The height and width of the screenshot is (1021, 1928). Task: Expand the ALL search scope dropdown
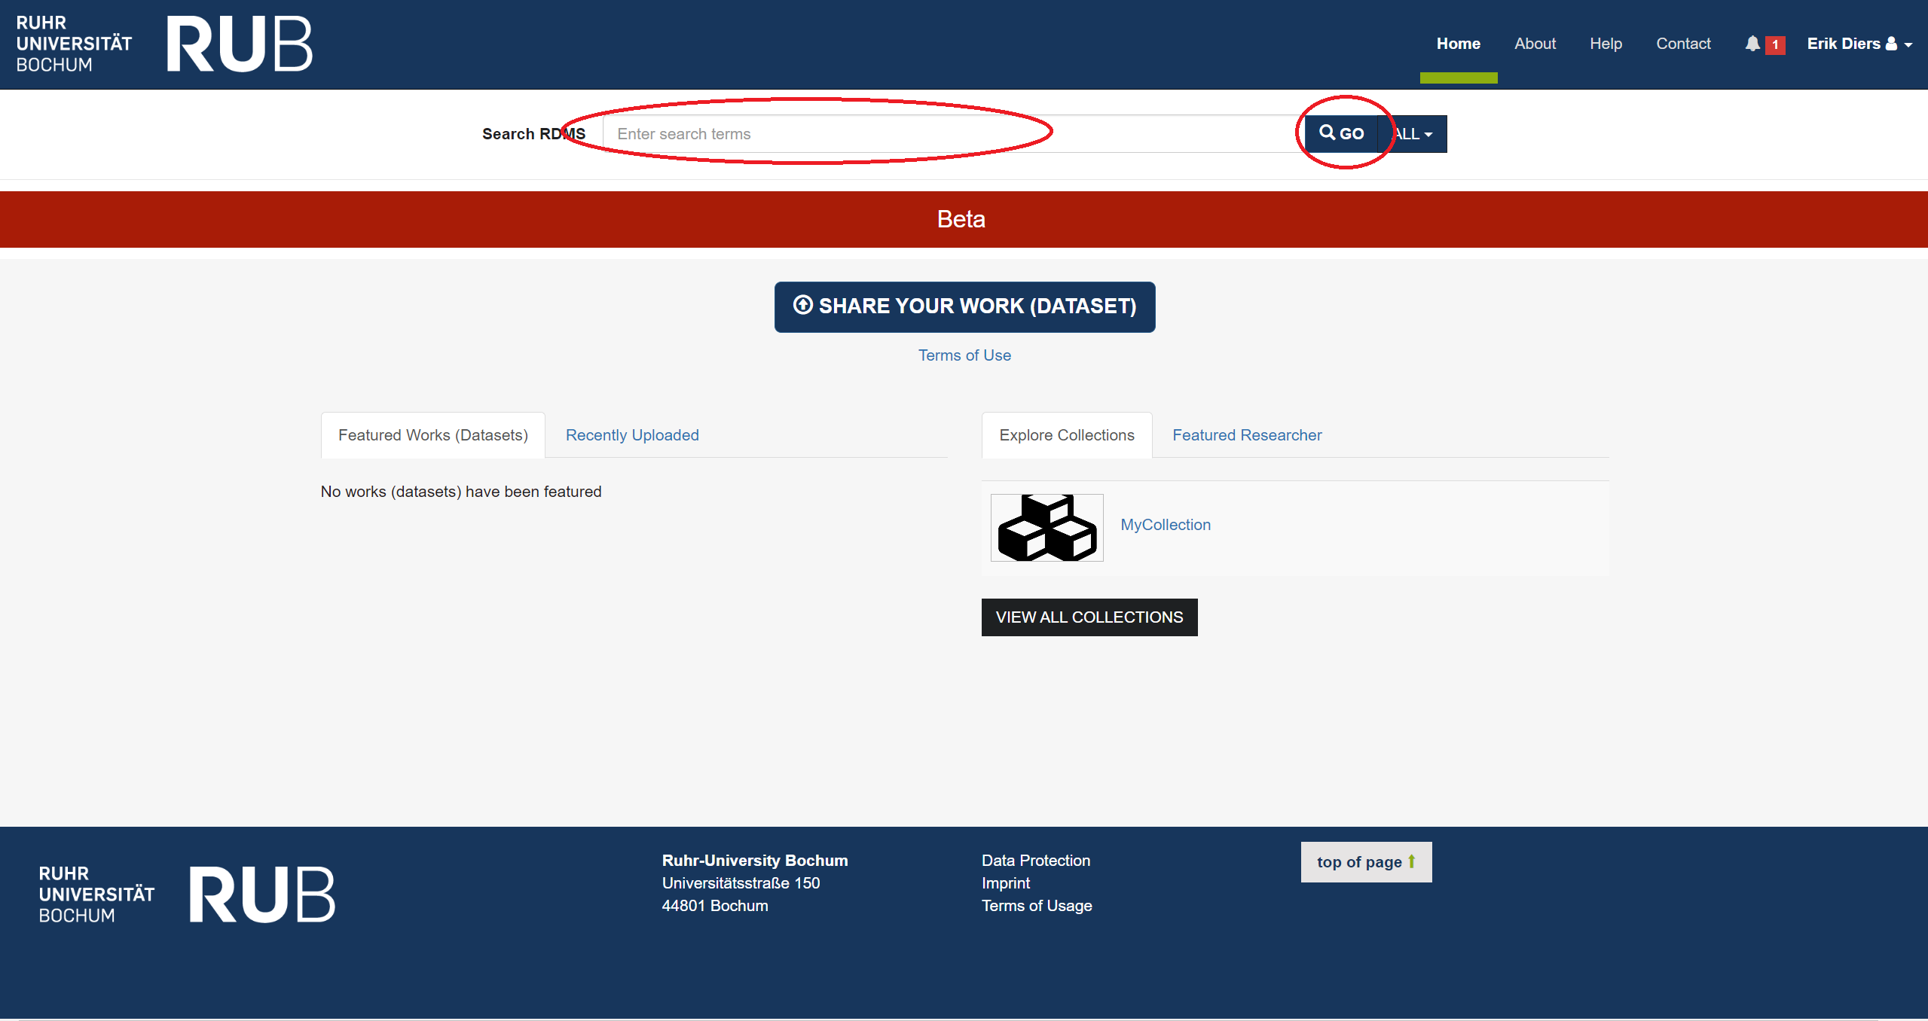(1413, 134)
